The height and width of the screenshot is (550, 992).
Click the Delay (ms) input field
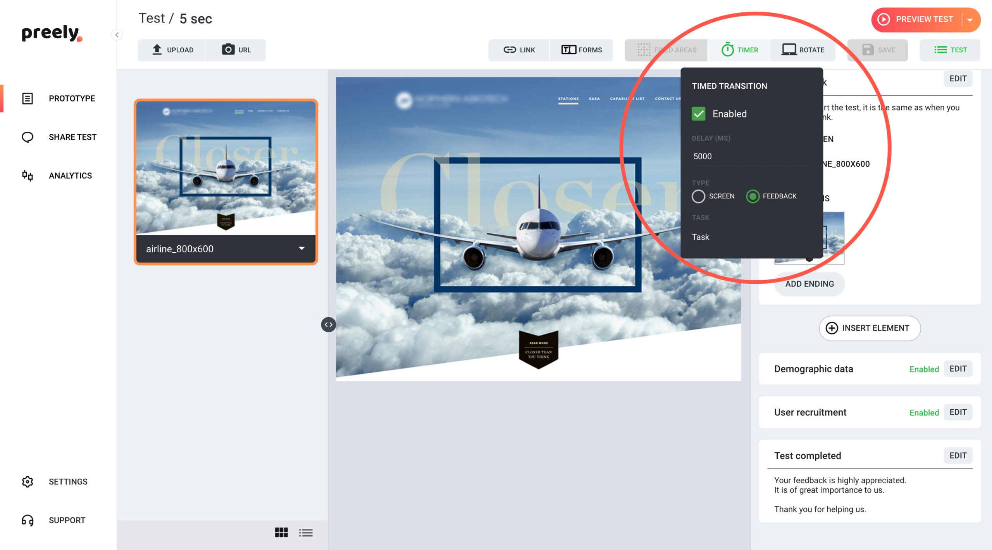tap(752, 156)
